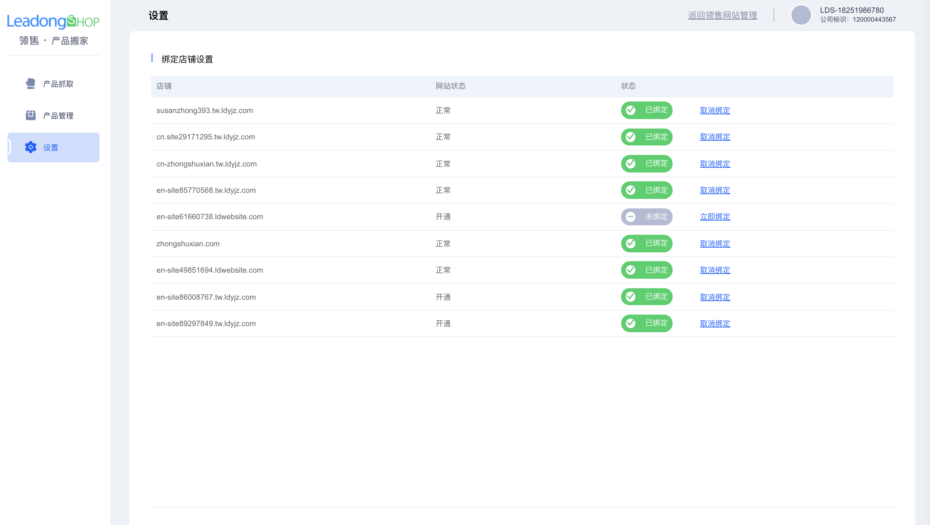Viewport: 930px width, 525px height.
Task: Click account name LDS-18251986780
Action: (x=852, y=10)
